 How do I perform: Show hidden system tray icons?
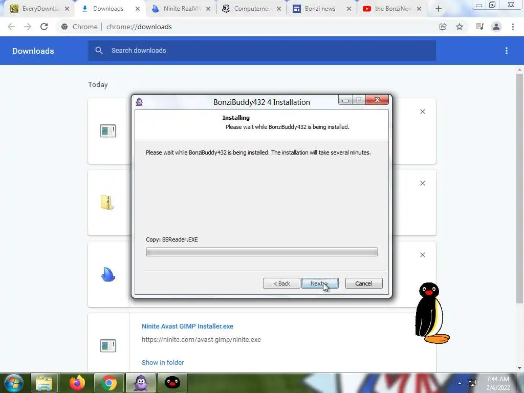[x=460, y=383]
